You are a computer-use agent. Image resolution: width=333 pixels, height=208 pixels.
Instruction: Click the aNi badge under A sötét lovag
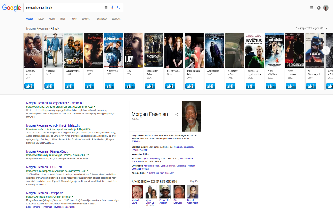210,86
